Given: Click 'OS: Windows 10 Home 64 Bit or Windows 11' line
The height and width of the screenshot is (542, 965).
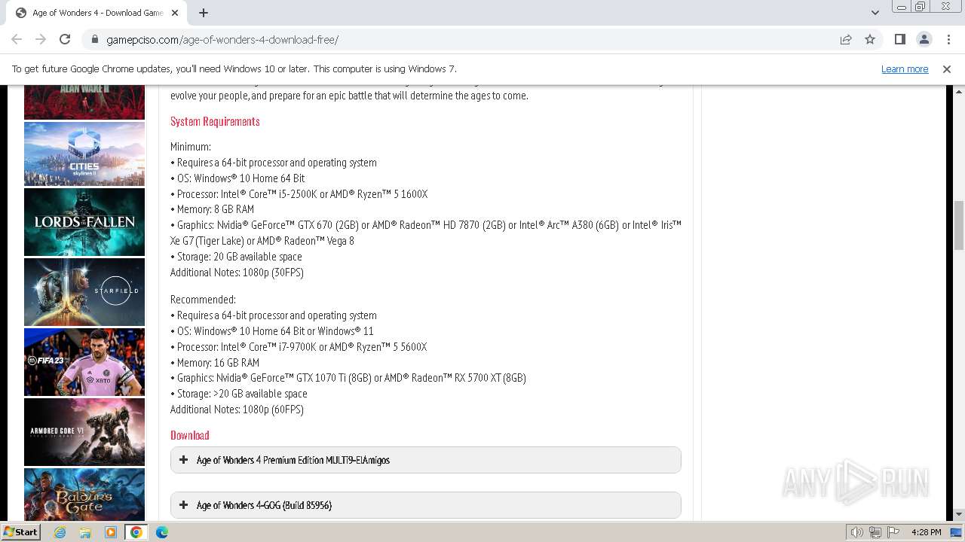Looking at the screenshot, I should click(x=272, y=331).
